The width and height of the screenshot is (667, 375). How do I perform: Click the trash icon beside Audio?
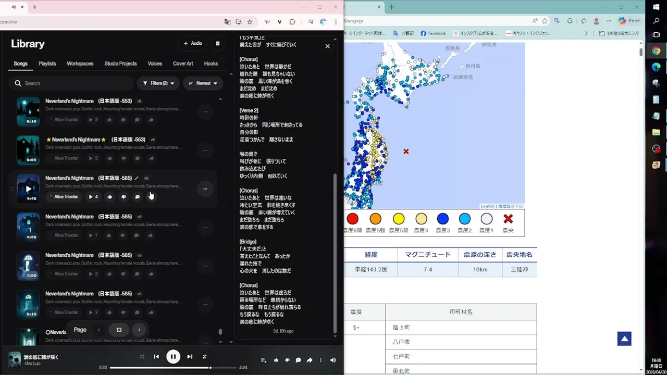(218, 43)
